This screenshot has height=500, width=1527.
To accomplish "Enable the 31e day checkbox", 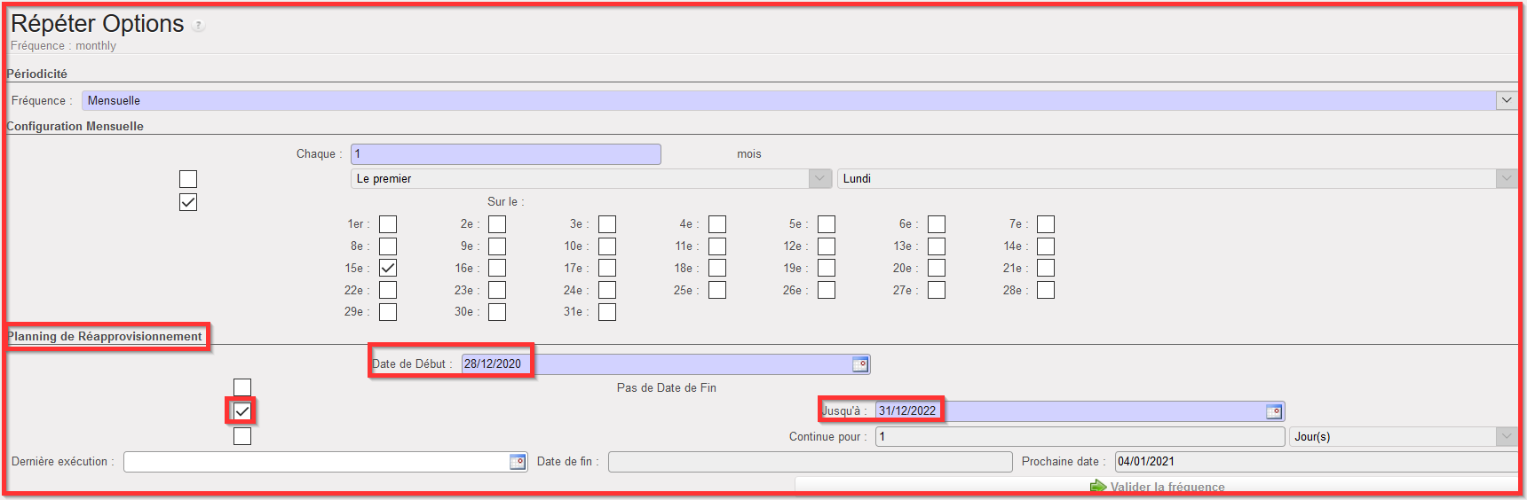I will pos(607,312).
